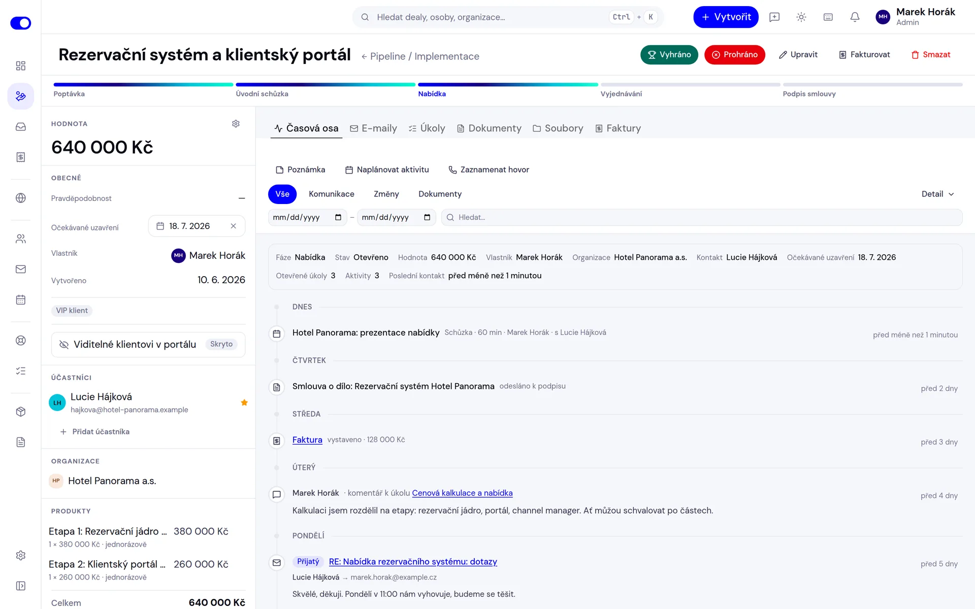Open calendar picker of end date field
Screen dimensions: 975x609
pos(427,217)
